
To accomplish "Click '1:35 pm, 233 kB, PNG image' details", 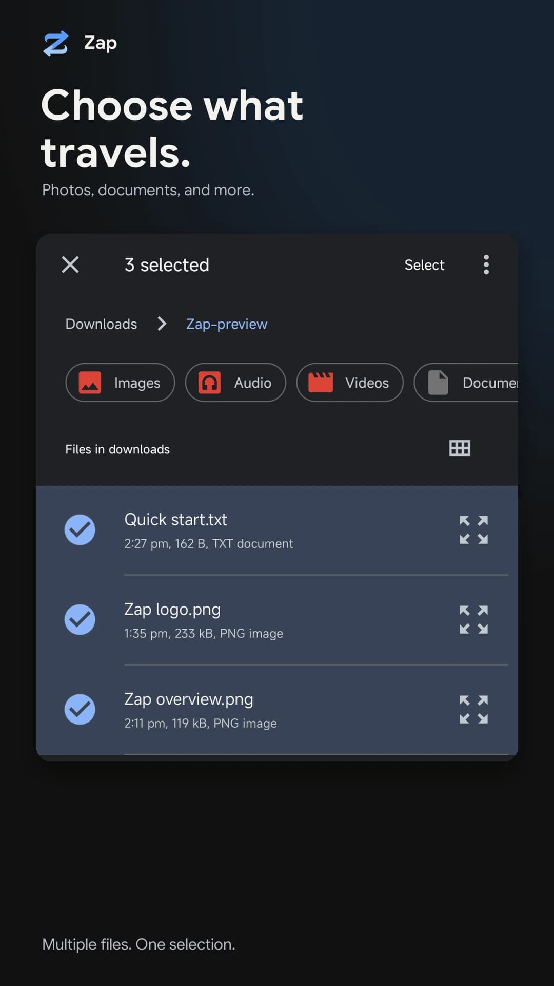I will coord(204,633).
